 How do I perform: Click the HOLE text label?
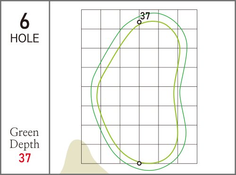25,38
